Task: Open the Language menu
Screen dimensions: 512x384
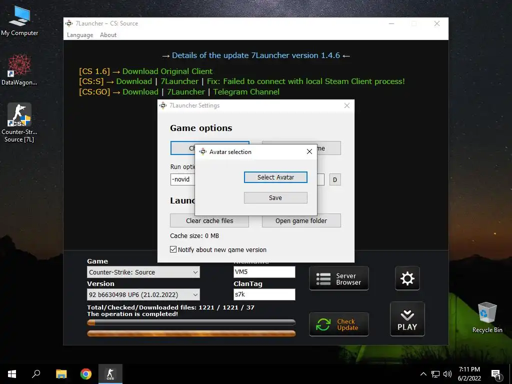Action: click(x=80, y=35)
